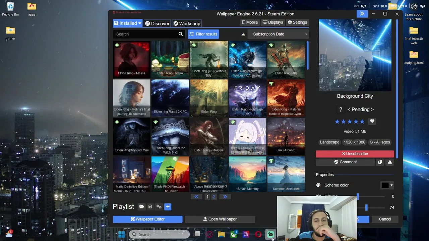The width and height of the screenshot is (429, 241).
Task: Launch Opera browser from taskbar
Action: [x=258, y=234]
